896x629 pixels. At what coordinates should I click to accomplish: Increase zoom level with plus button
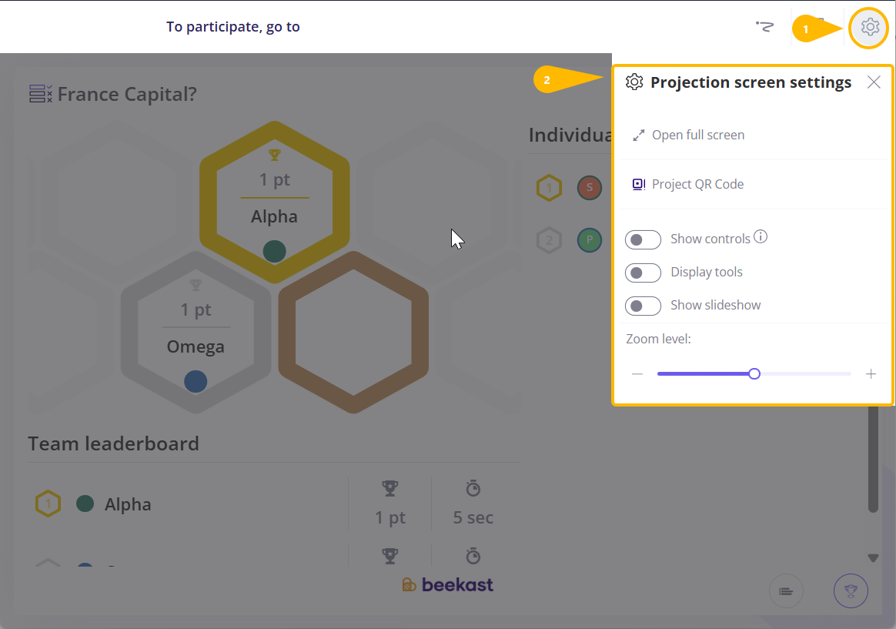pos(871,374)
